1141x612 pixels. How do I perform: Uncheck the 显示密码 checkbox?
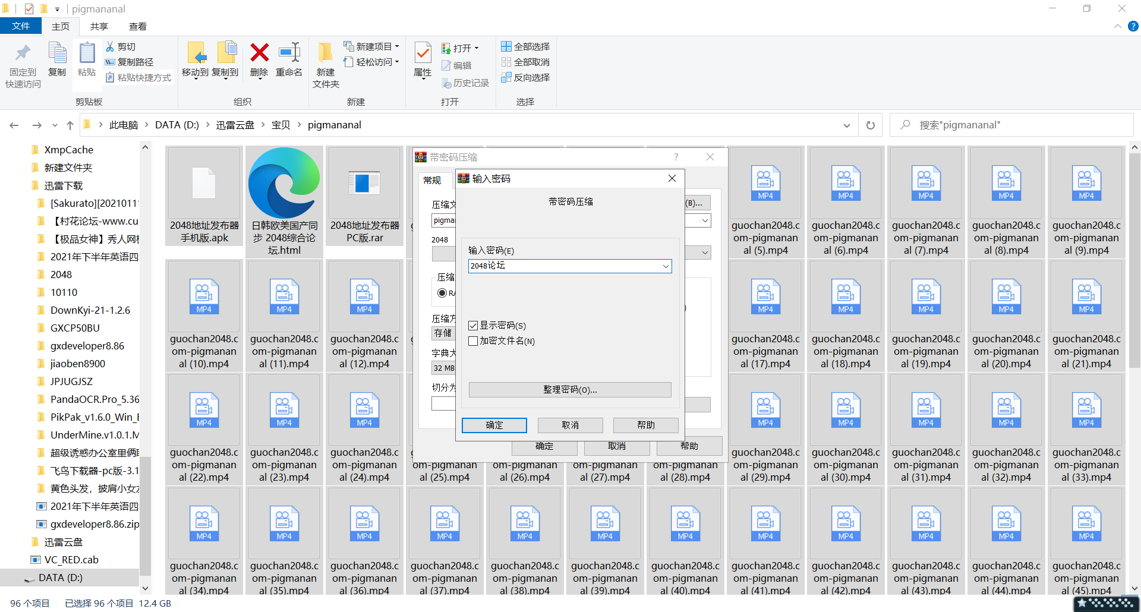click(473, 326)
